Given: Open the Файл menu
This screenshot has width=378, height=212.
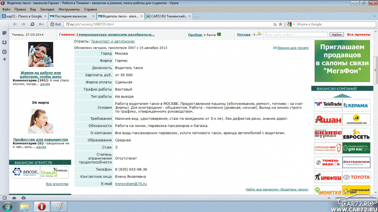Looking at the screenshot, I should coord(6,9).
